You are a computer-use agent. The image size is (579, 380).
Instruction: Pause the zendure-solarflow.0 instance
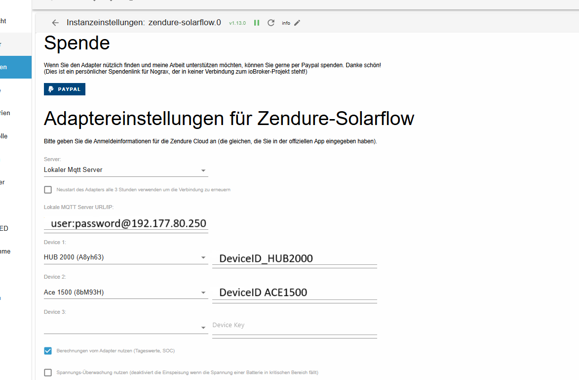coord(257,23)
